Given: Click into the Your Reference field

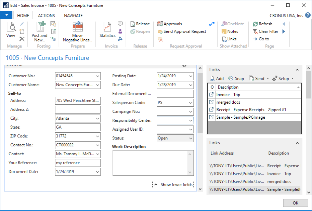Looking at the screenshot, I should coord(78,163).
